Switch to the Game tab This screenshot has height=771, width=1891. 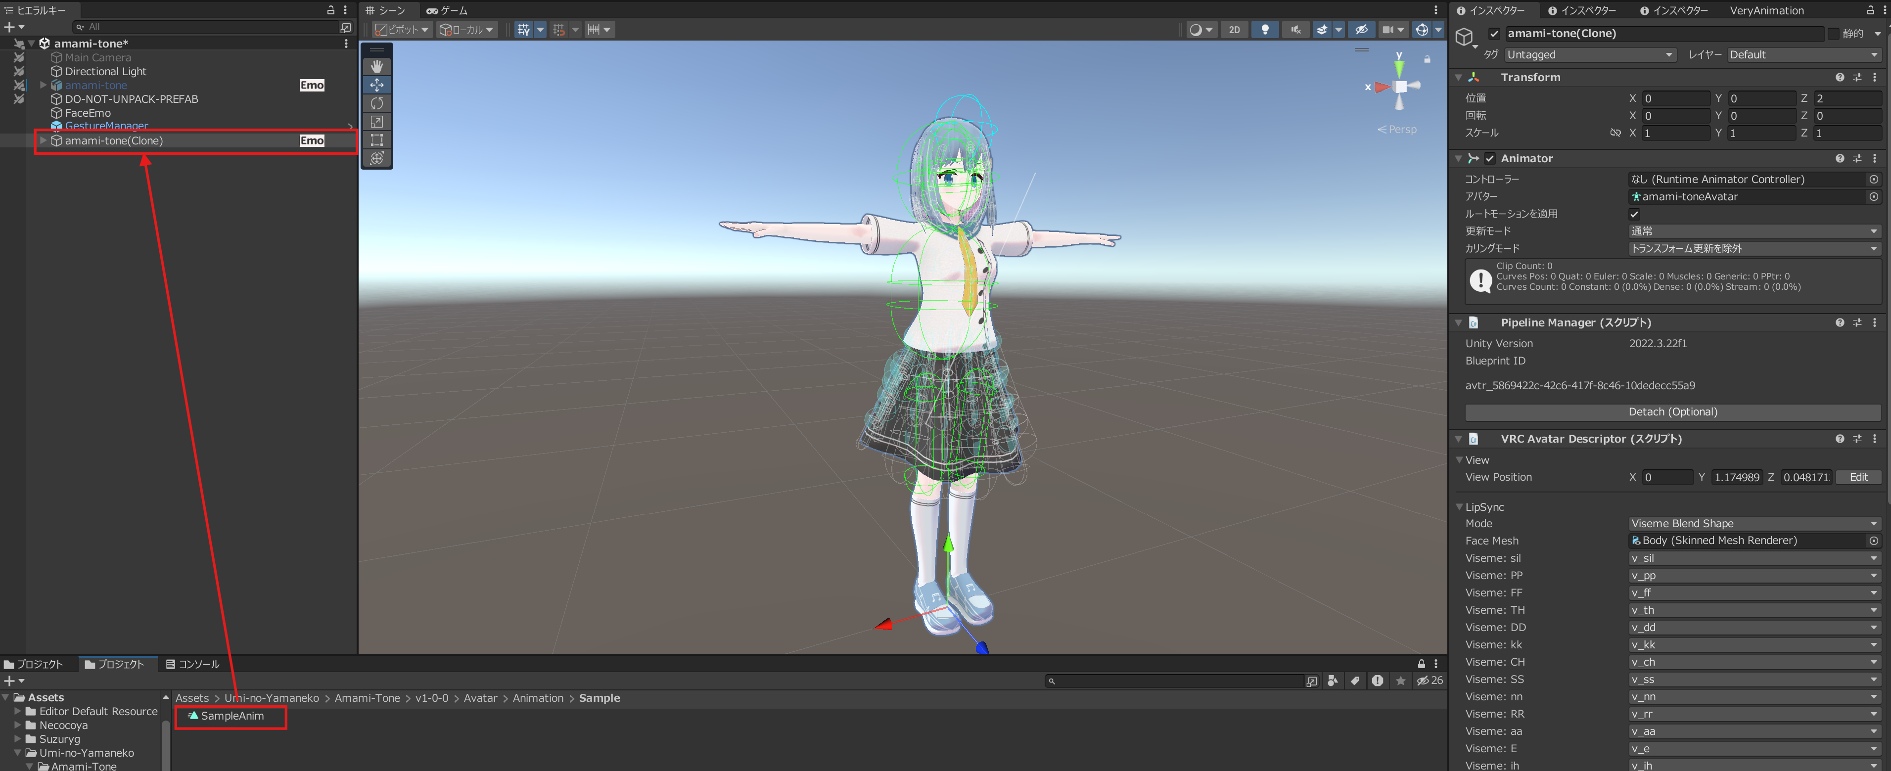[446, 10]
